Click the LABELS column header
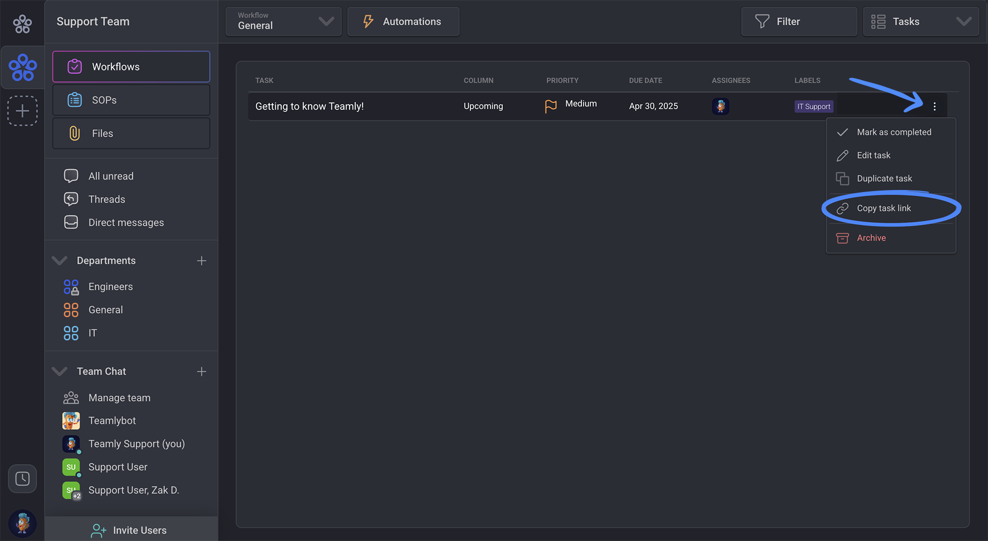The width and height of the screenshot is (988, 541). [x=808, y=80]
